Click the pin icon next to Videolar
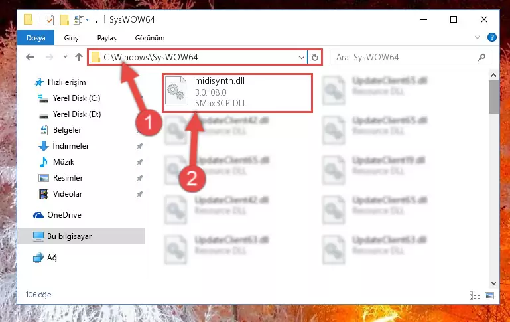 139,194
